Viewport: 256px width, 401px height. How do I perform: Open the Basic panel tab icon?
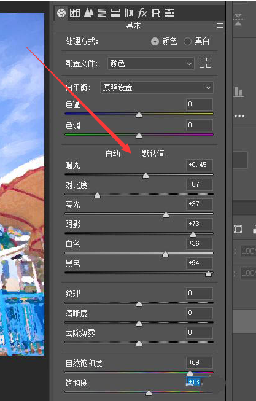61,12
